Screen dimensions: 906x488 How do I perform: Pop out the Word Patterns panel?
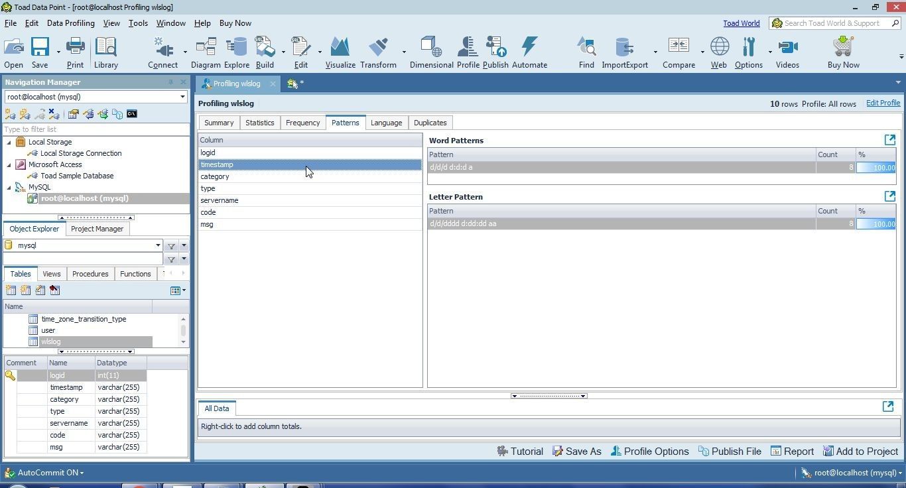click(890, 140)
